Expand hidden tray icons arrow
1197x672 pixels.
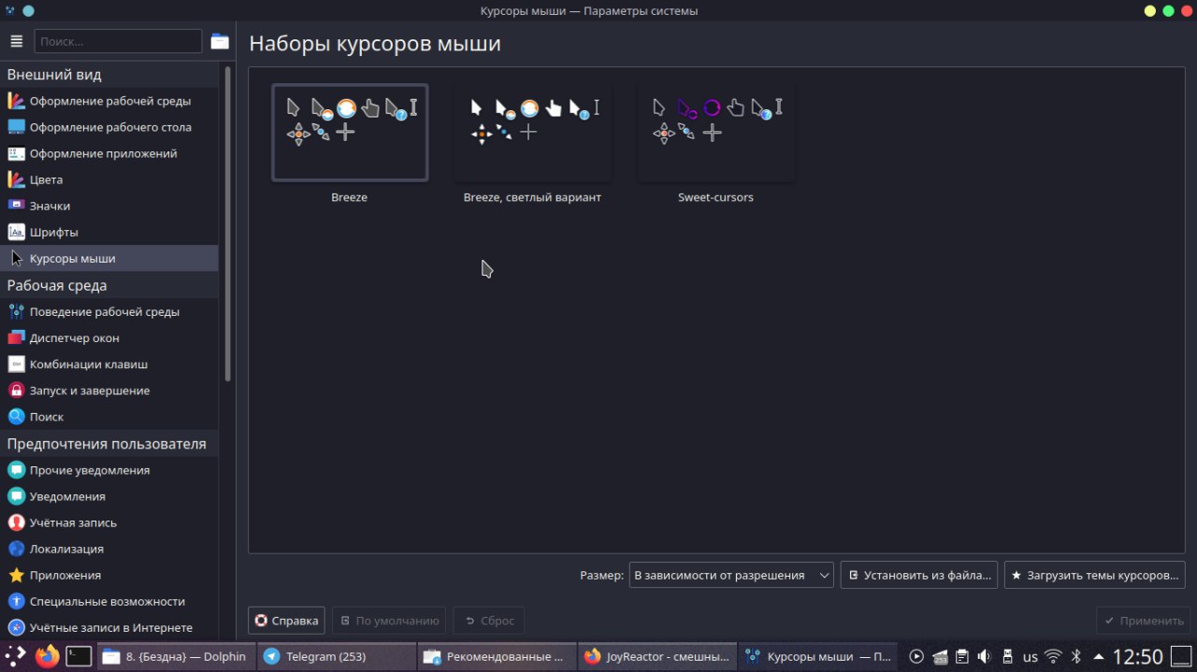point(1098,656)
